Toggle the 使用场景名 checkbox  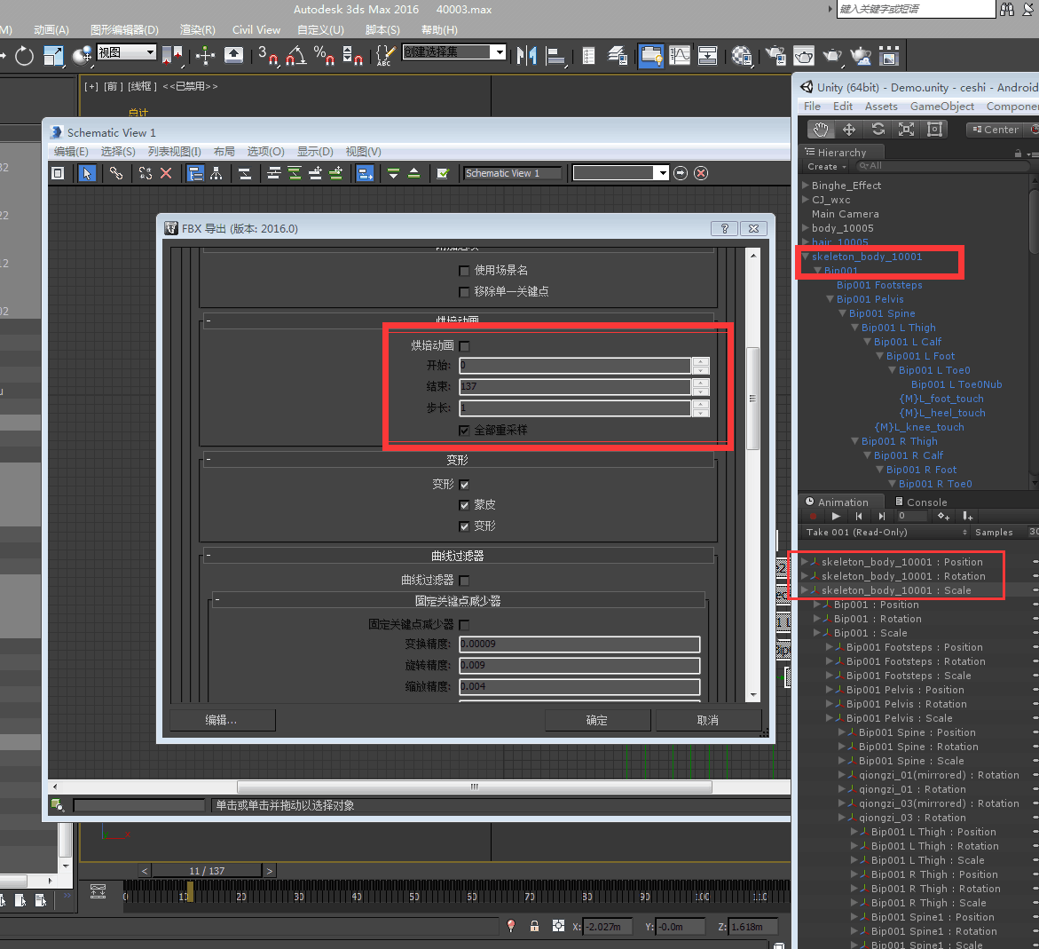[464, 271]
